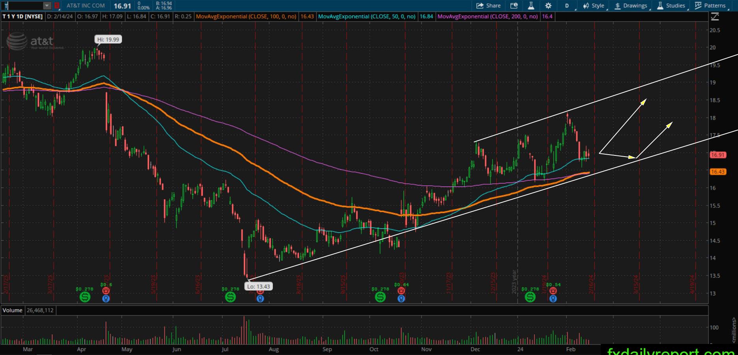Click the $0.54 earnings phone icon

point(553,291)
